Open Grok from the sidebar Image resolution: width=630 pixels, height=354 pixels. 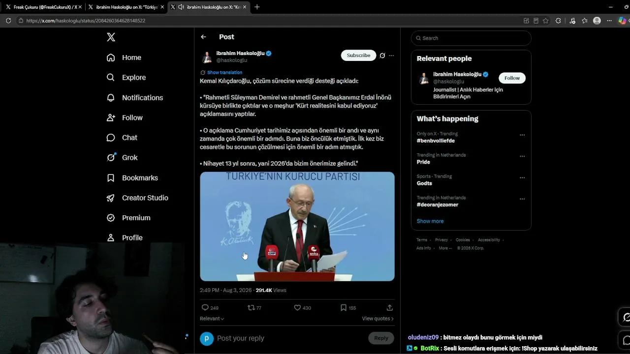click(122, 157)
